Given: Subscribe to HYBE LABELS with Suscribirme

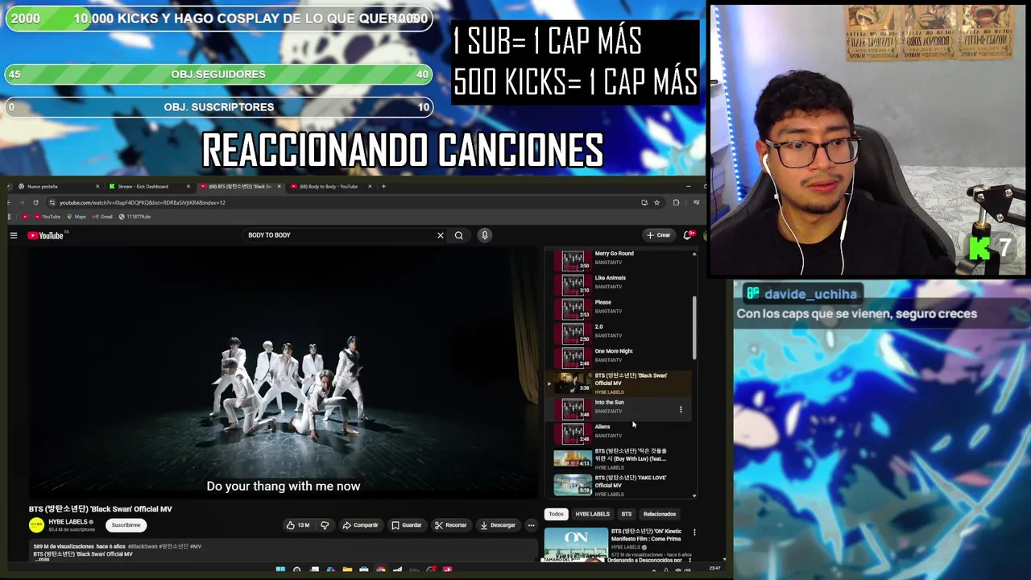Looking at the screenshot, I should [x=126, y=525].
